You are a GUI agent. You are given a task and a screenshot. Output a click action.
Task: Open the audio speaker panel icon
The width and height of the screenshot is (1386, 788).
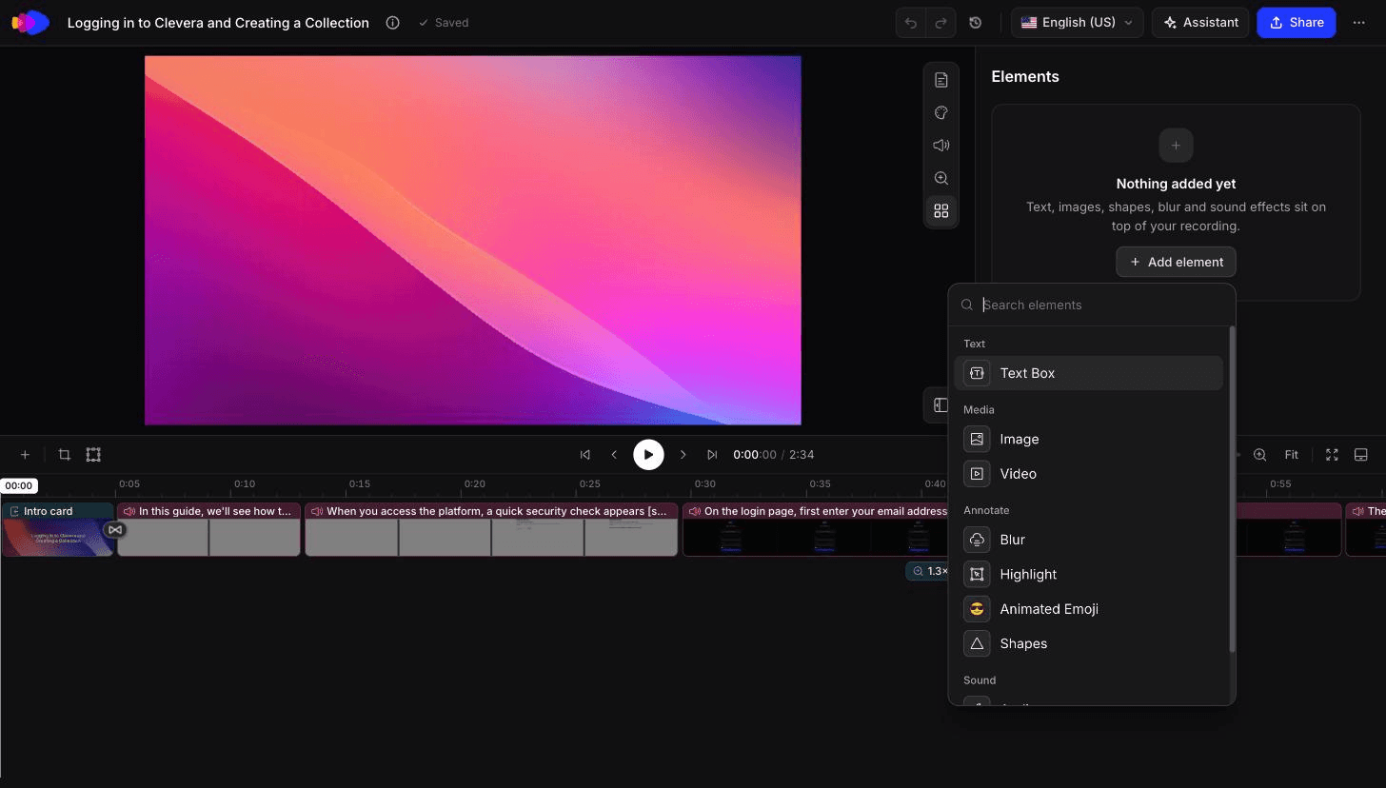pyautogui.click(x=940, y=146)
